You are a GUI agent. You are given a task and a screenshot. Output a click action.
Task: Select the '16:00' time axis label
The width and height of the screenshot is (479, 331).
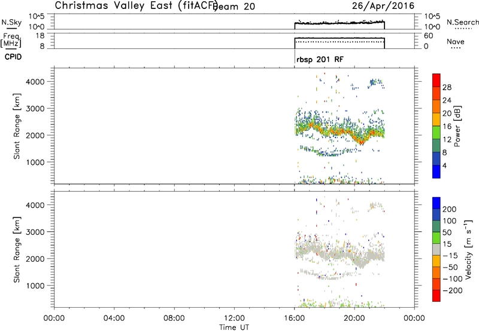tap(294, 318)
